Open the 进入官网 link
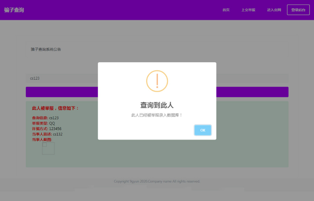The height and width of the screenshot is (201, 314). click(274, 10)
